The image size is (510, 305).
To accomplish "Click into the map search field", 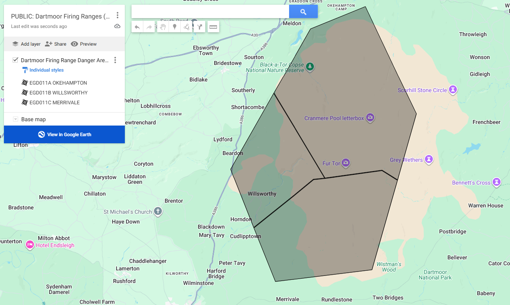I will point(210,12).
